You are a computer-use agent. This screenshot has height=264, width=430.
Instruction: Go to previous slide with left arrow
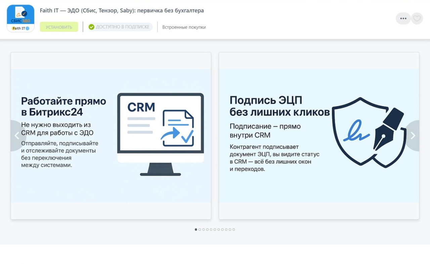[x=17, y=136]
